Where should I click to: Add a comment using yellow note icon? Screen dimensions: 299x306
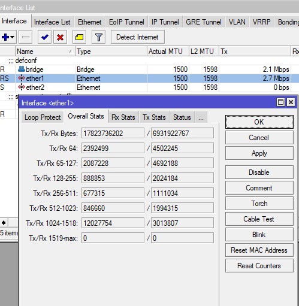(79, 37)
